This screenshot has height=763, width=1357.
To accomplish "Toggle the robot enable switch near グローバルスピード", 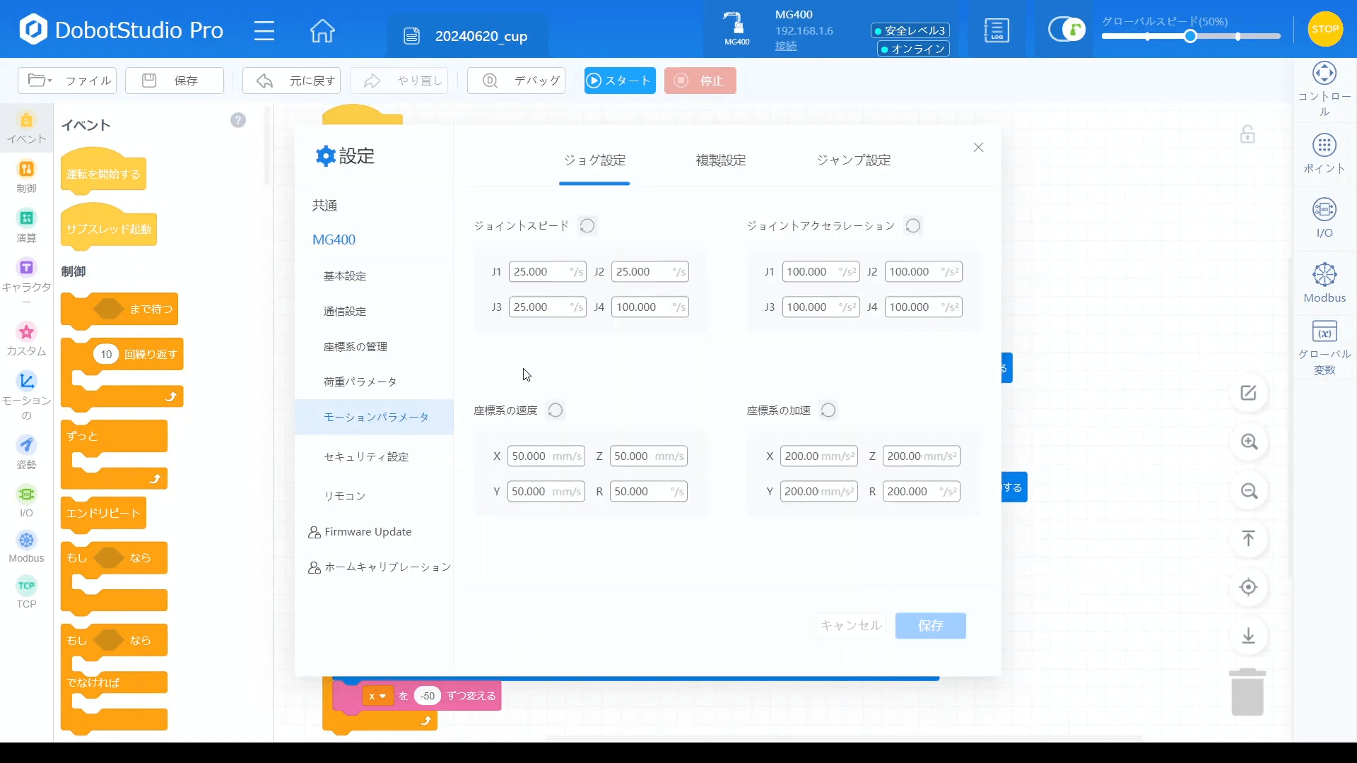I will click(1066, 29).
